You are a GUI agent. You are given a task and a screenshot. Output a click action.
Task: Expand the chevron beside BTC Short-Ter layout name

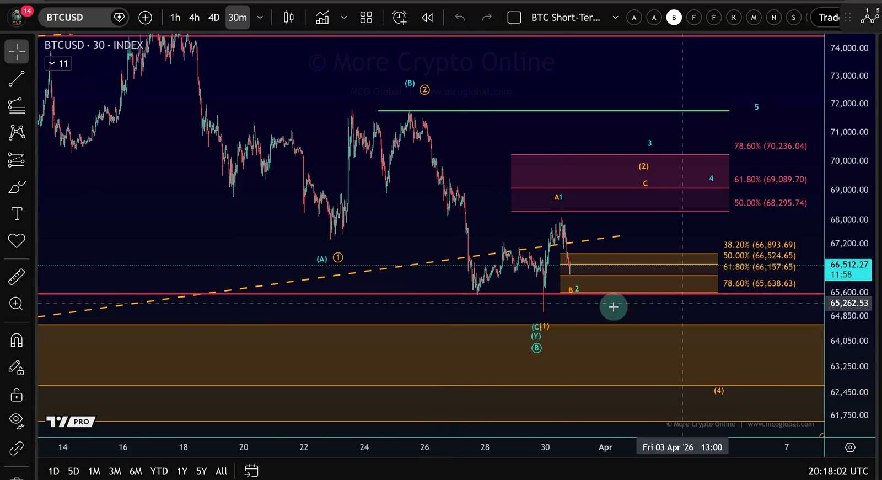615,18
